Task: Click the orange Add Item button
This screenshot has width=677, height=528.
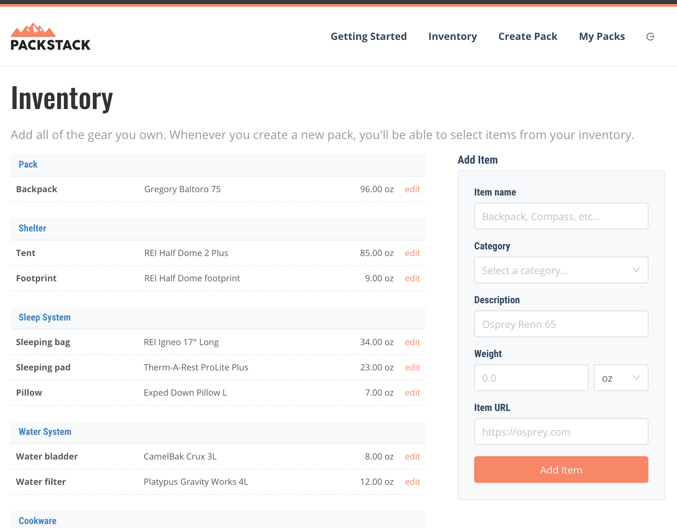Action: click(561, 469)
